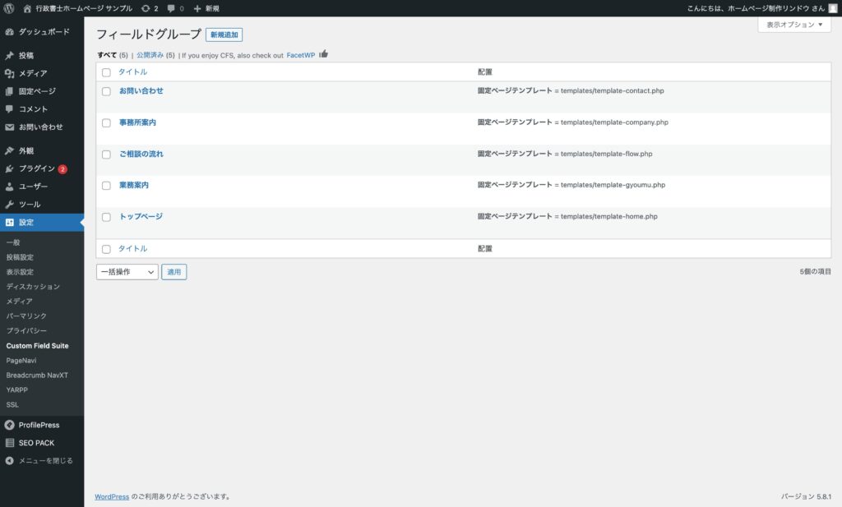Click the プラグイン plugin icon
842x507 pixels.
[9, 168]
